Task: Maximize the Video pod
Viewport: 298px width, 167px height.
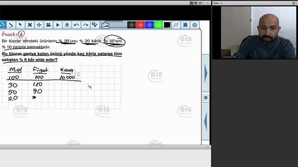Action: [x=294, y=3]
